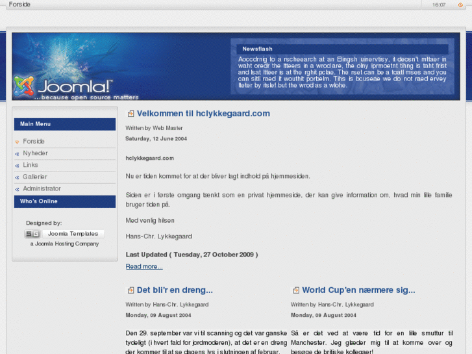Click the article icon beside World Cup'en nærmere sig
This screenshot has width=472, height=354.
tap(296, 290)
